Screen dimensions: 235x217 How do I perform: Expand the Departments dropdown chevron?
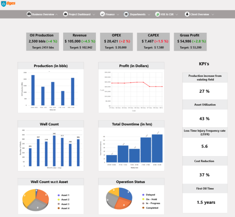click(x=149, y=15)
